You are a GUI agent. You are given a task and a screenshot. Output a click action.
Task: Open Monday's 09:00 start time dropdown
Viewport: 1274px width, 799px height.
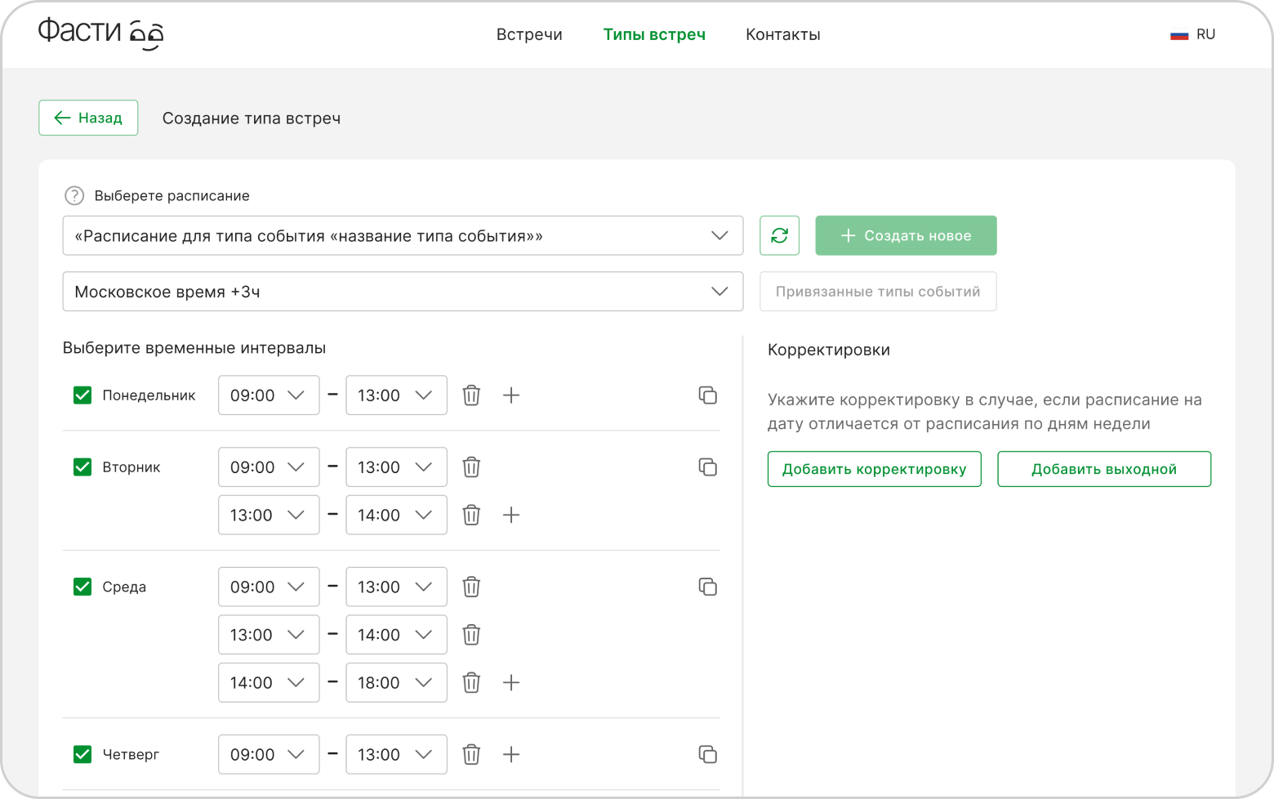(269, 395)
